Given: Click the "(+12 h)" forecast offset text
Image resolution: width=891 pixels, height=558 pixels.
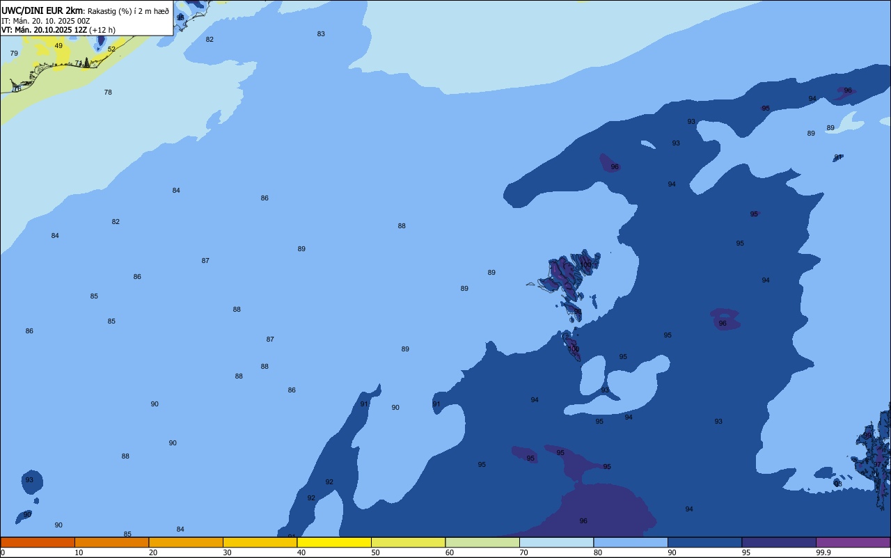Looking at the screenshot, I should 102,30.
